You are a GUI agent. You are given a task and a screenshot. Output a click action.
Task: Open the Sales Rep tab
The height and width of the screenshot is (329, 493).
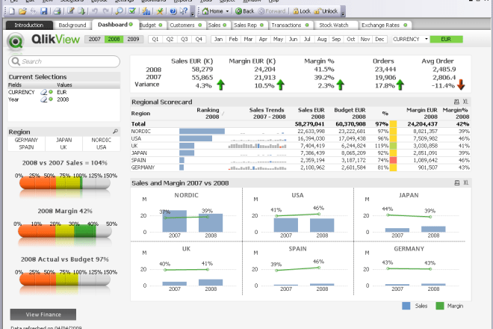(249, 25)
